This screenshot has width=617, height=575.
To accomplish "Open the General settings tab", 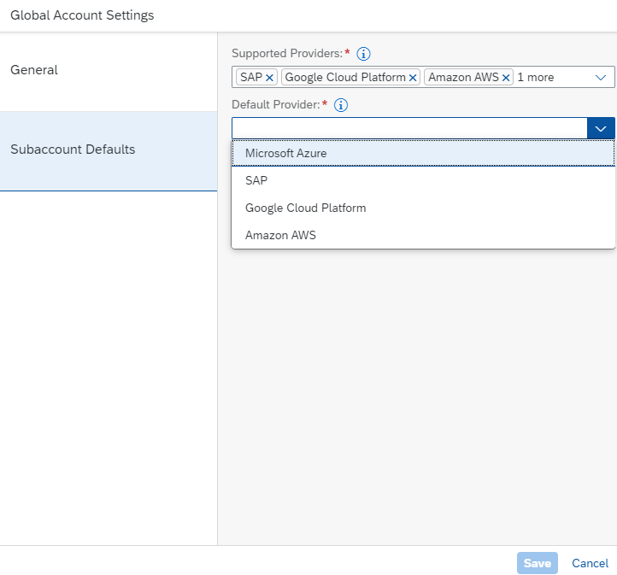I will [34, 70].
